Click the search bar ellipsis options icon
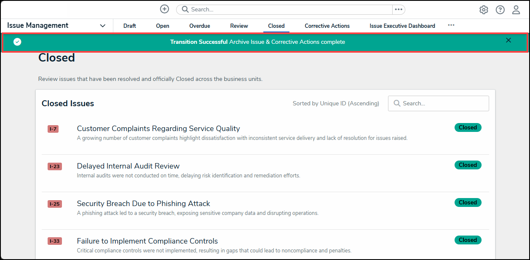Viewport: 530px width, 260px height. point(399,9)
